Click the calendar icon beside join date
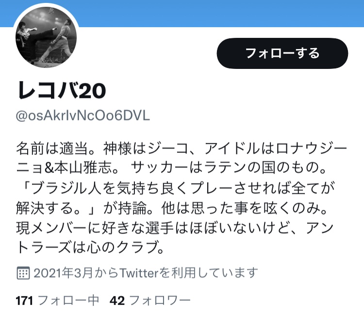This screenshot has width=364, height=316. [x=23, y=273]
